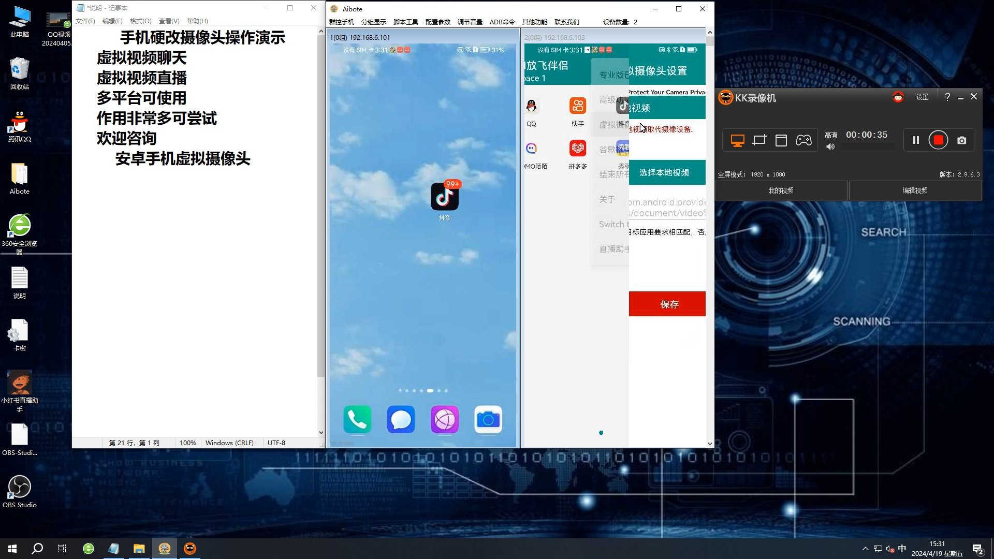Click the input method 中 indicator
The height and width of the screenshot is (559, 994).
pyautogui.click(x=902, y=549)
